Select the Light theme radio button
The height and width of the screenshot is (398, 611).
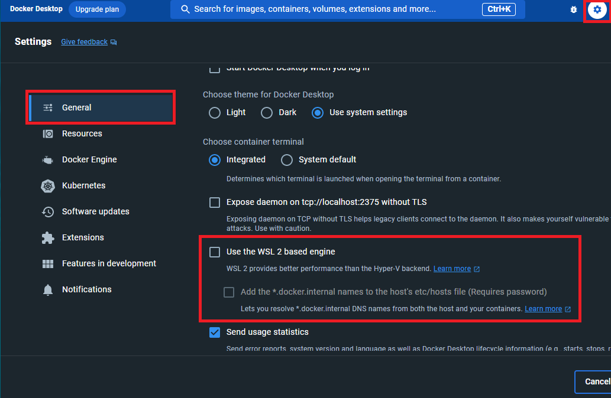215,113
